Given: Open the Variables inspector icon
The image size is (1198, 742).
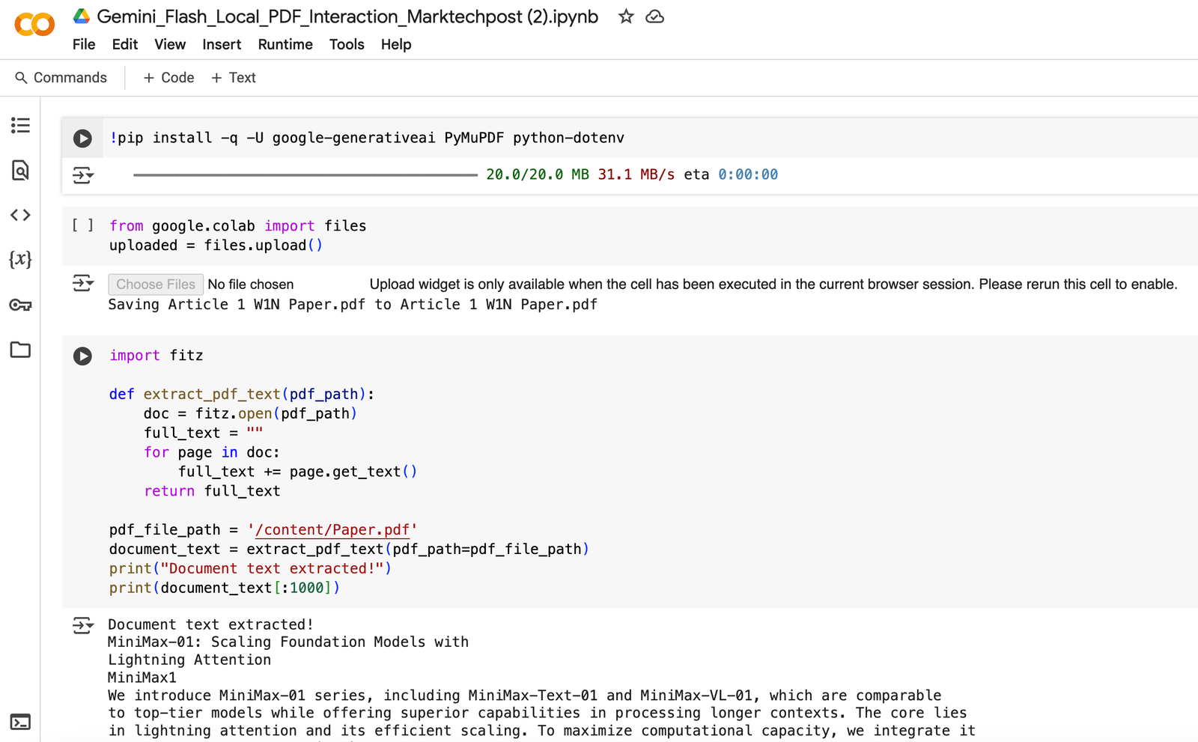Looking at the screenshot, I should click(20, 260).
